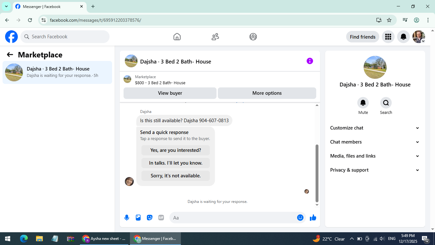The width and height of the screenshot is (435, 245).
Task: Open Dajsha conversation in Marketplace list
Action: (x=57, y=72)
